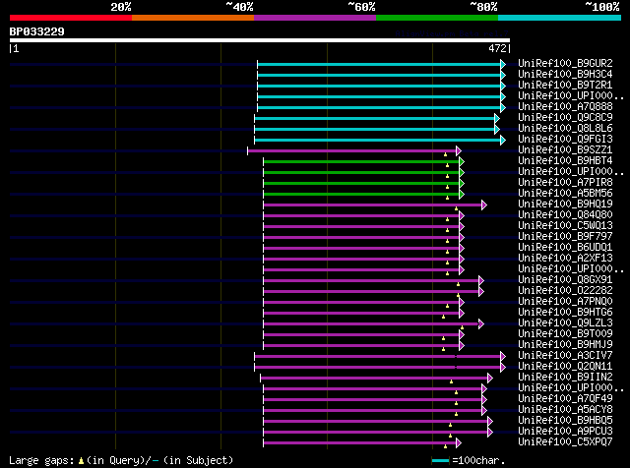Click the purple alignment bar for UniRef100_Q9LZL3

(x=374, y=324)
